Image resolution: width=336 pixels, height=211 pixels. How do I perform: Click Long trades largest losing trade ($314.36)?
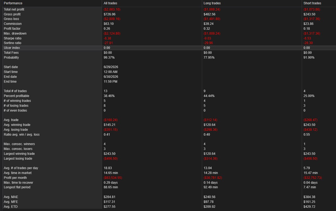(x=211, y=159)
